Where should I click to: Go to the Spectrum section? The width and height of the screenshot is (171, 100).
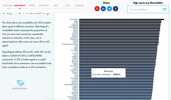click(44, 5)
